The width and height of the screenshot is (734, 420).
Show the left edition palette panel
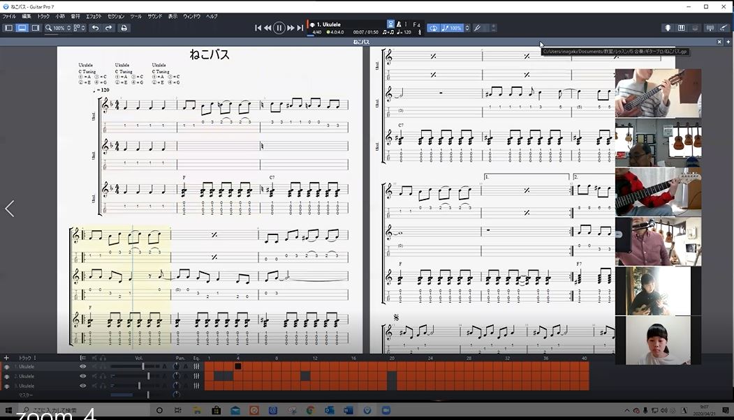[8, 28]
